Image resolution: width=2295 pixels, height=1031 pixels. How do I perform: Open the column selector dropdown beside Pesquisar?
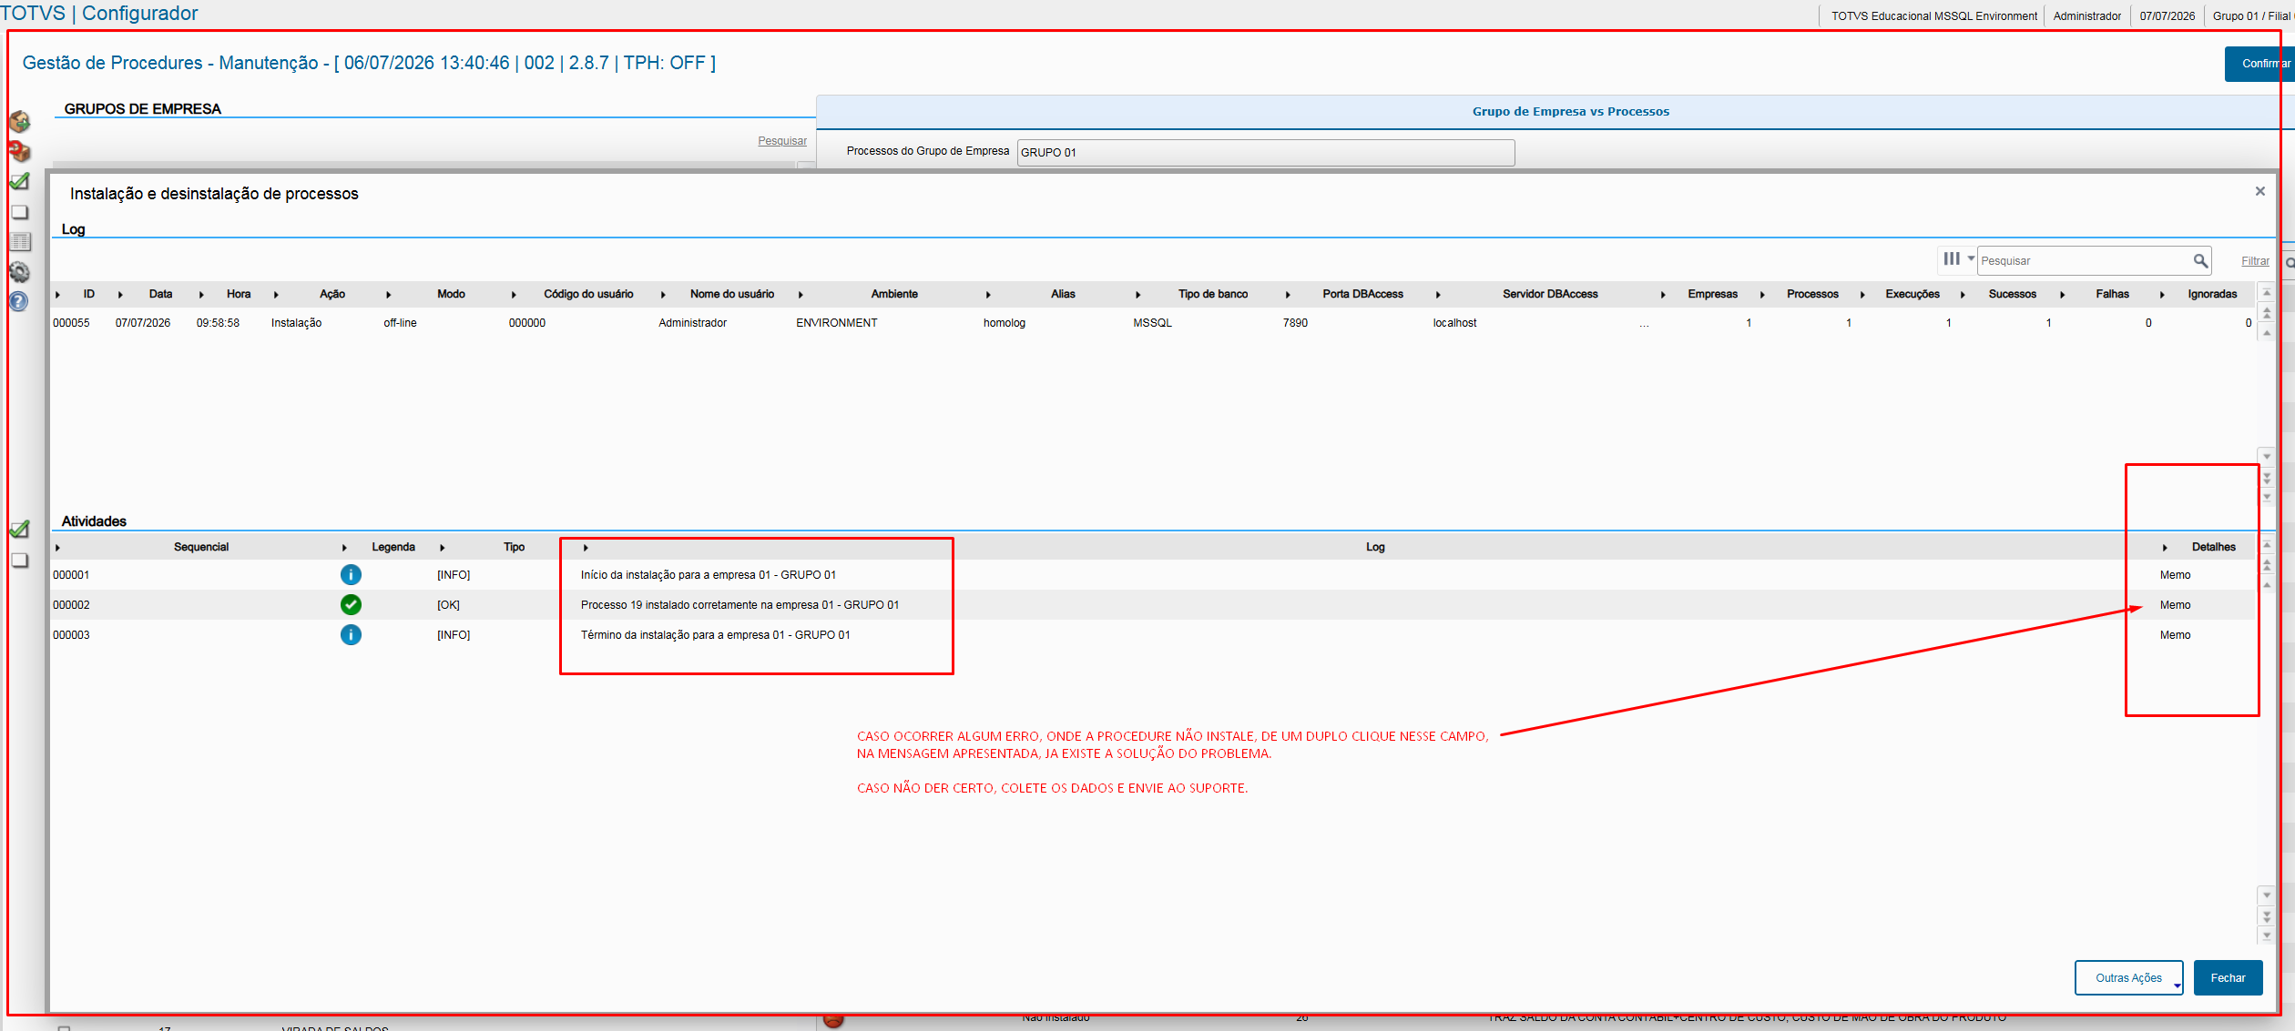coord(1958,259)
